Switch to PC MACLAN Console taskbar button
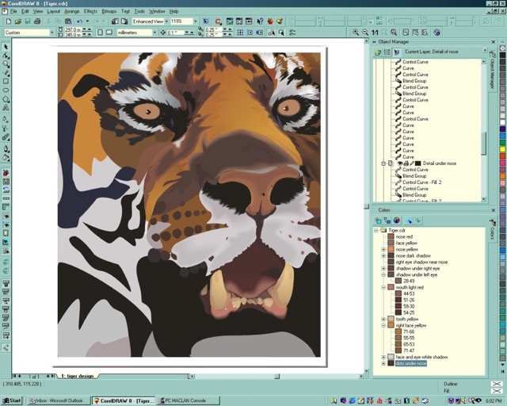507x406 pixels. click(189, 400)
